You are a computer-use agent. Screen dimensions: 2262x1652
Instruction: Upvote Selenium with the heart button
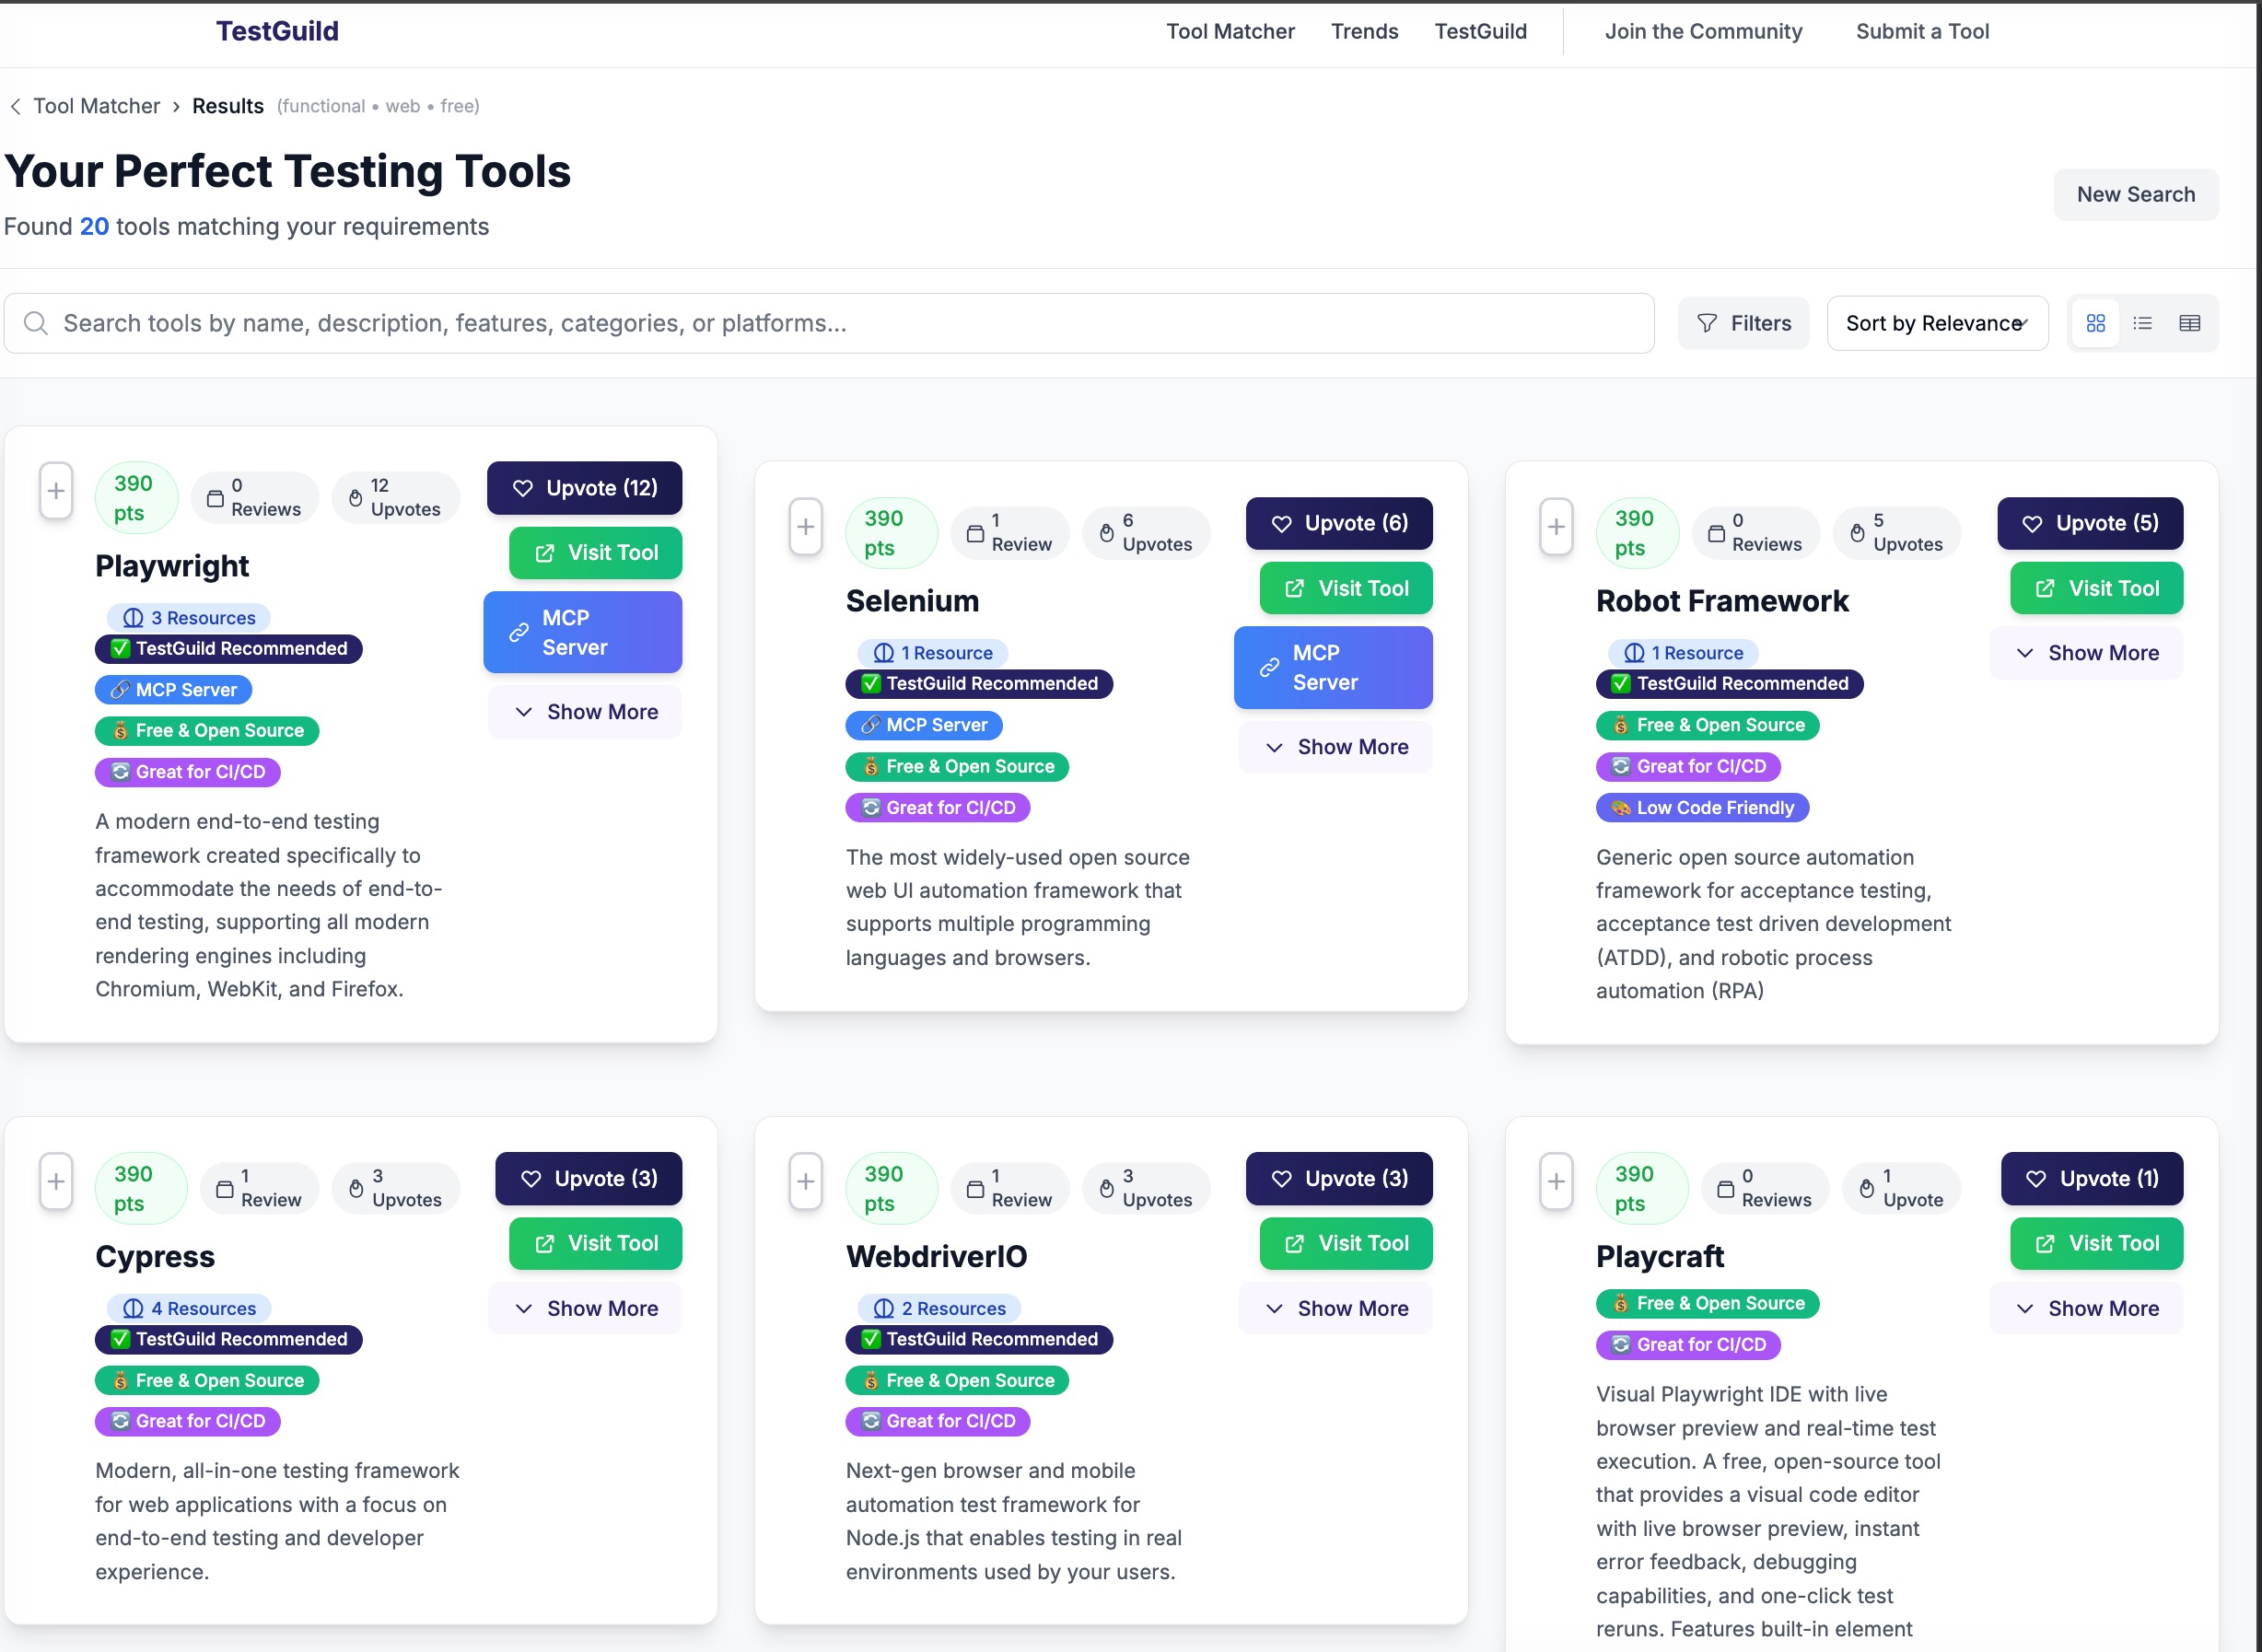click(1339, 523)
